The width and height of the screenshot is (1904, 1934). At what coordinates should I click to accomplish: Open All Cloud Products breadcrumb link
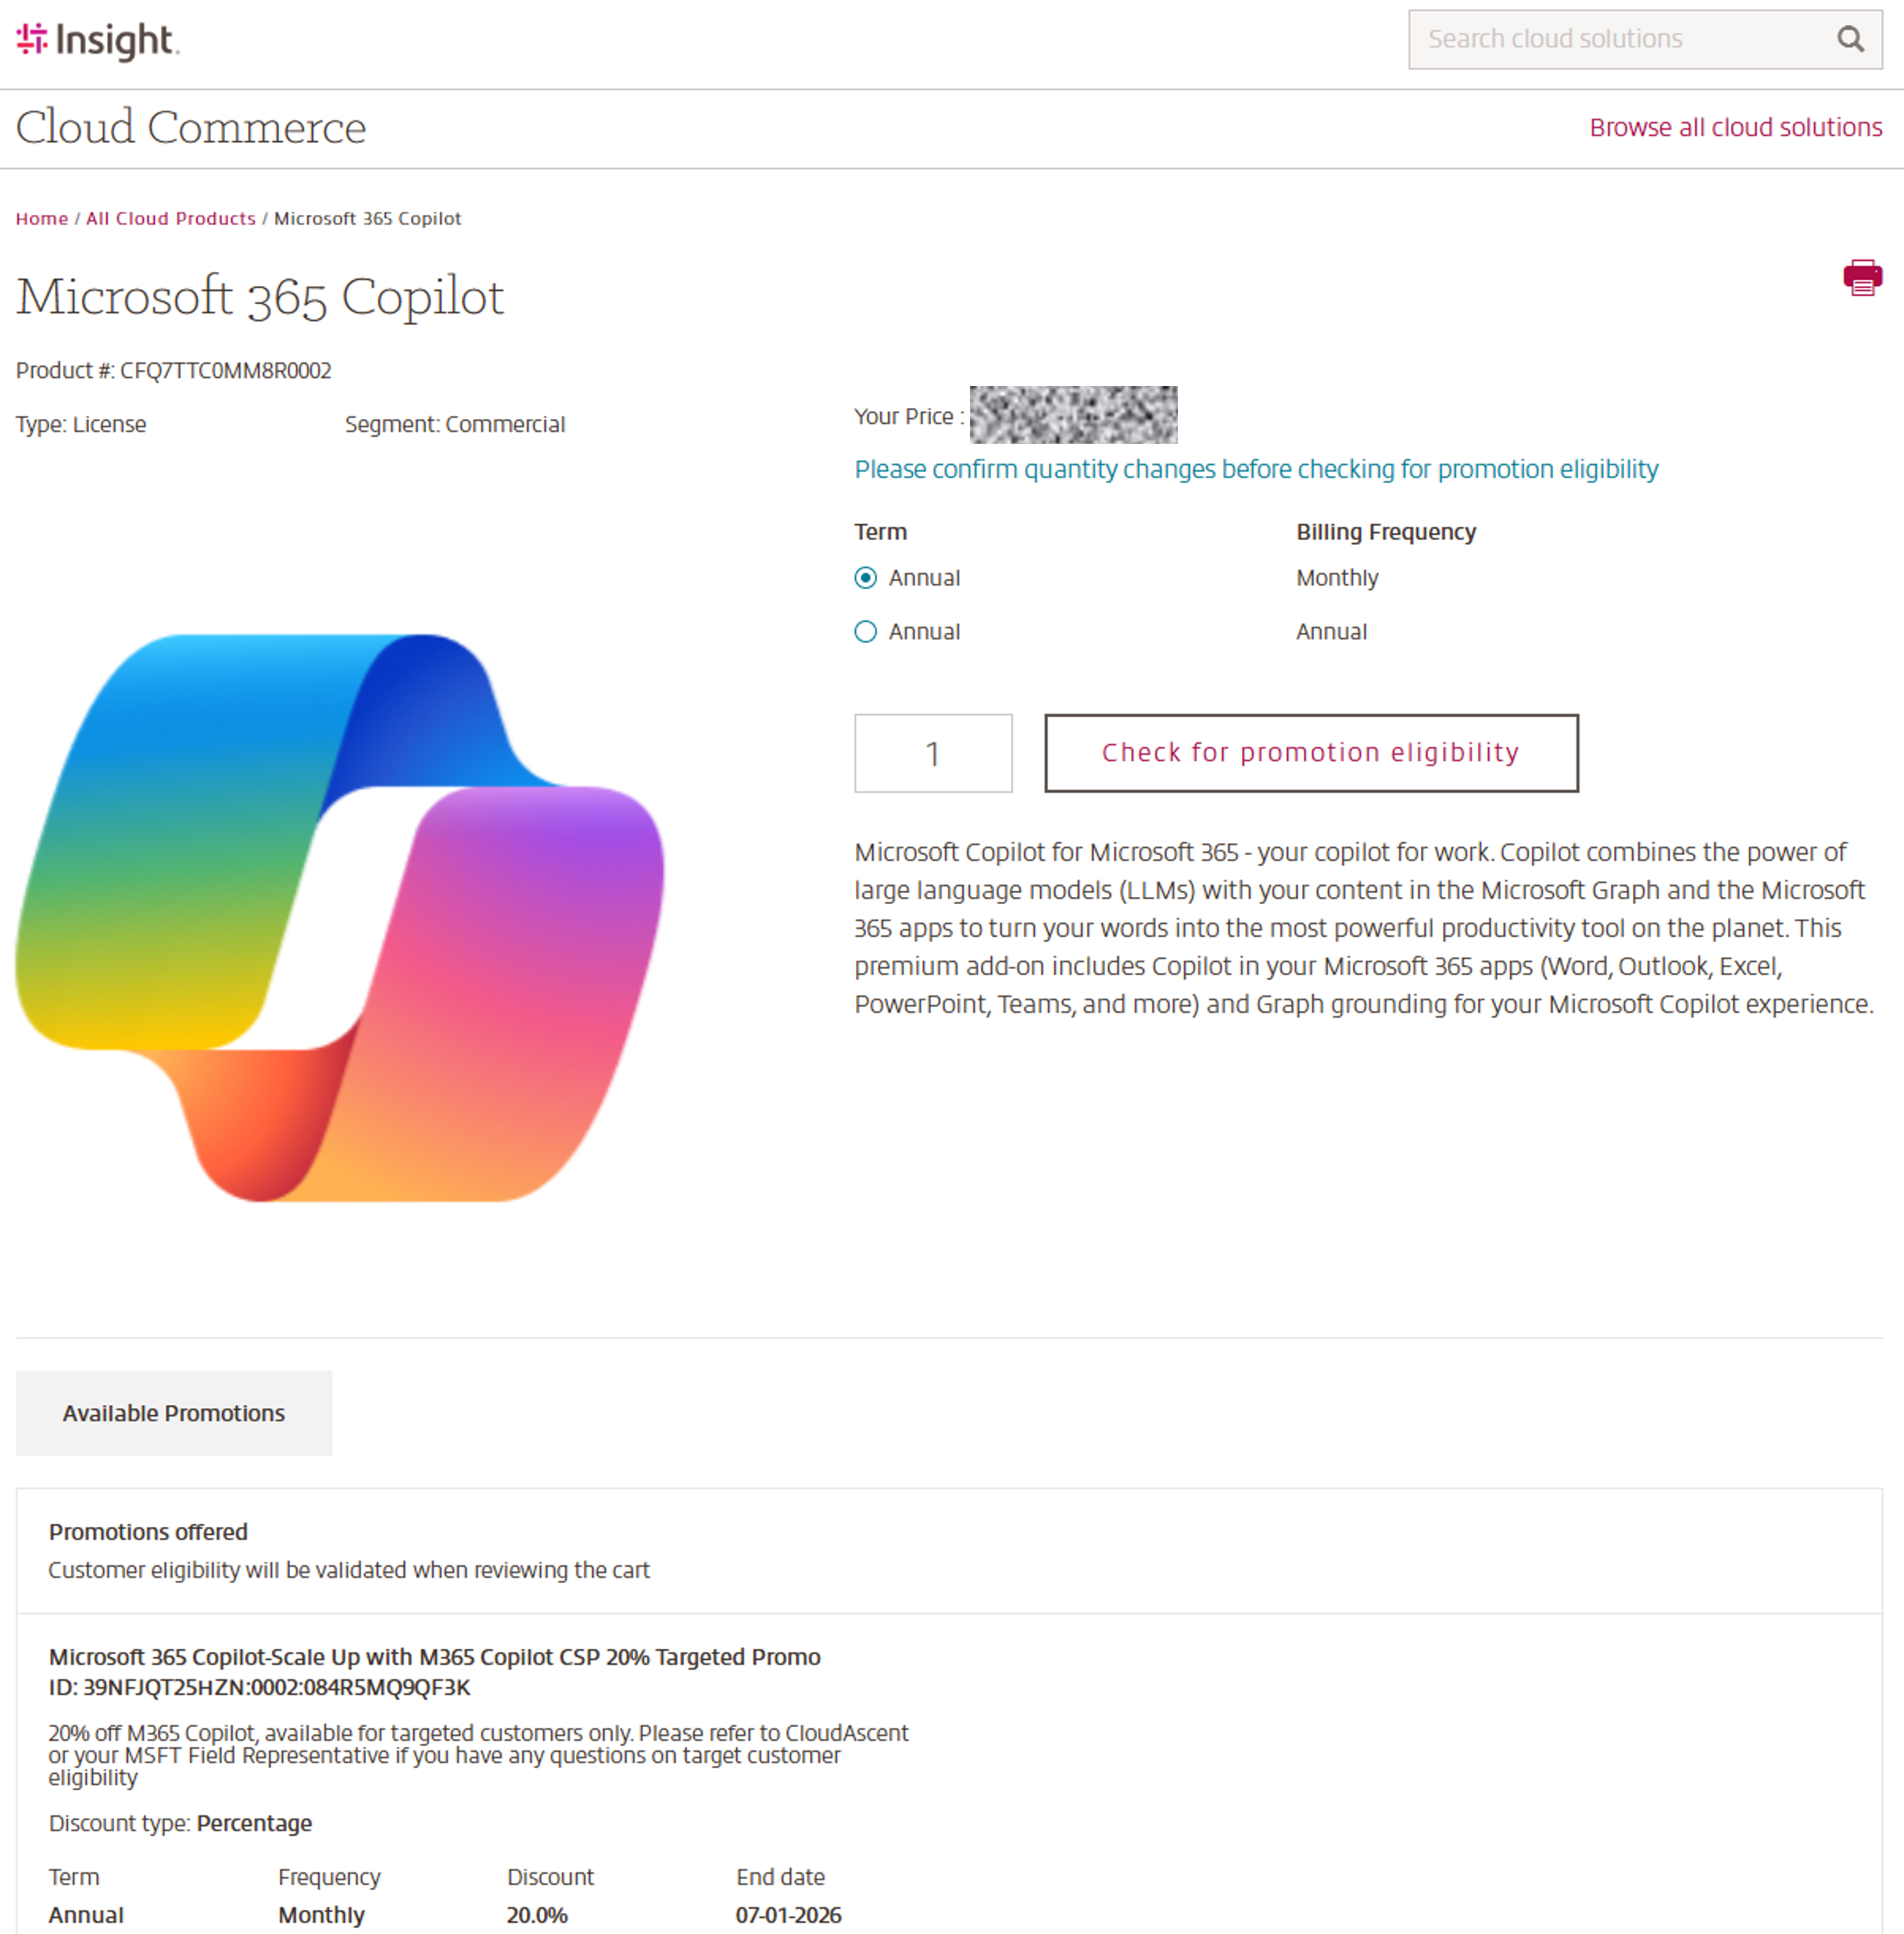pos(170,218)
